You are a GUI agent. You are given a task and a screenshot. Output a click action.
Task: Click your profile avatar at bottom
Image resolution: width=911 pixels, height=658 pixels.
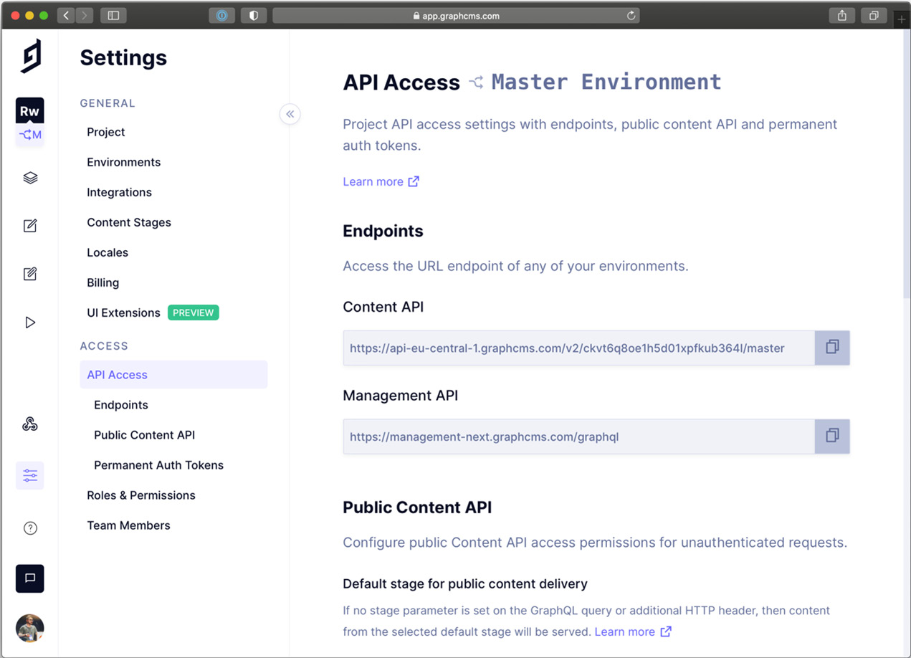[x=29, y=629]
